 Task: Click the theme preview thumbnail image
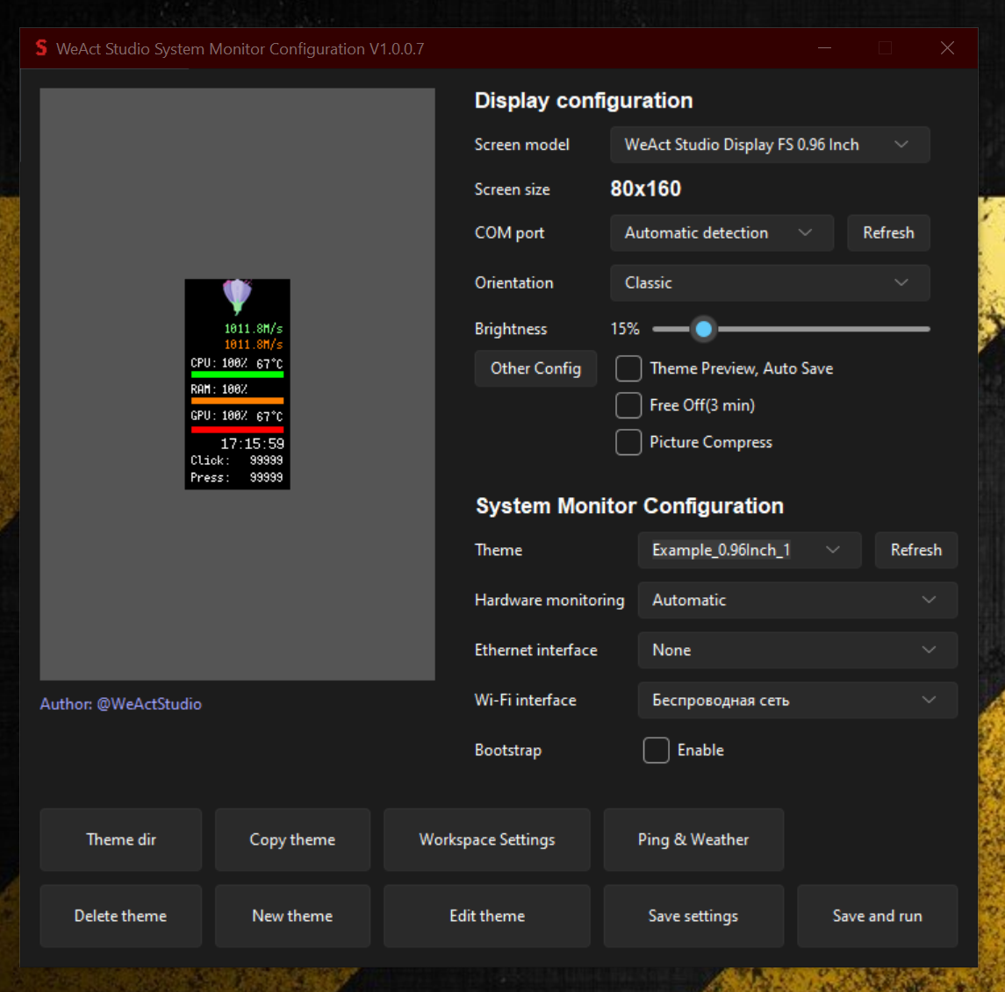(237, 384)
